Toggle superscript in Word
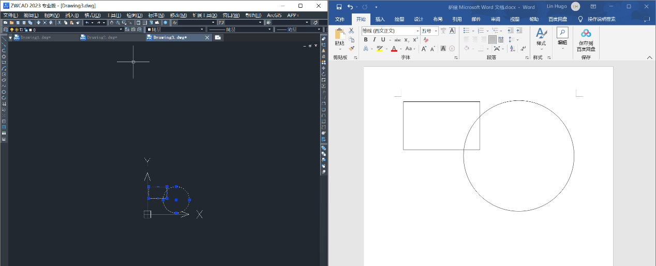656x266 pixels. point(415,40)
